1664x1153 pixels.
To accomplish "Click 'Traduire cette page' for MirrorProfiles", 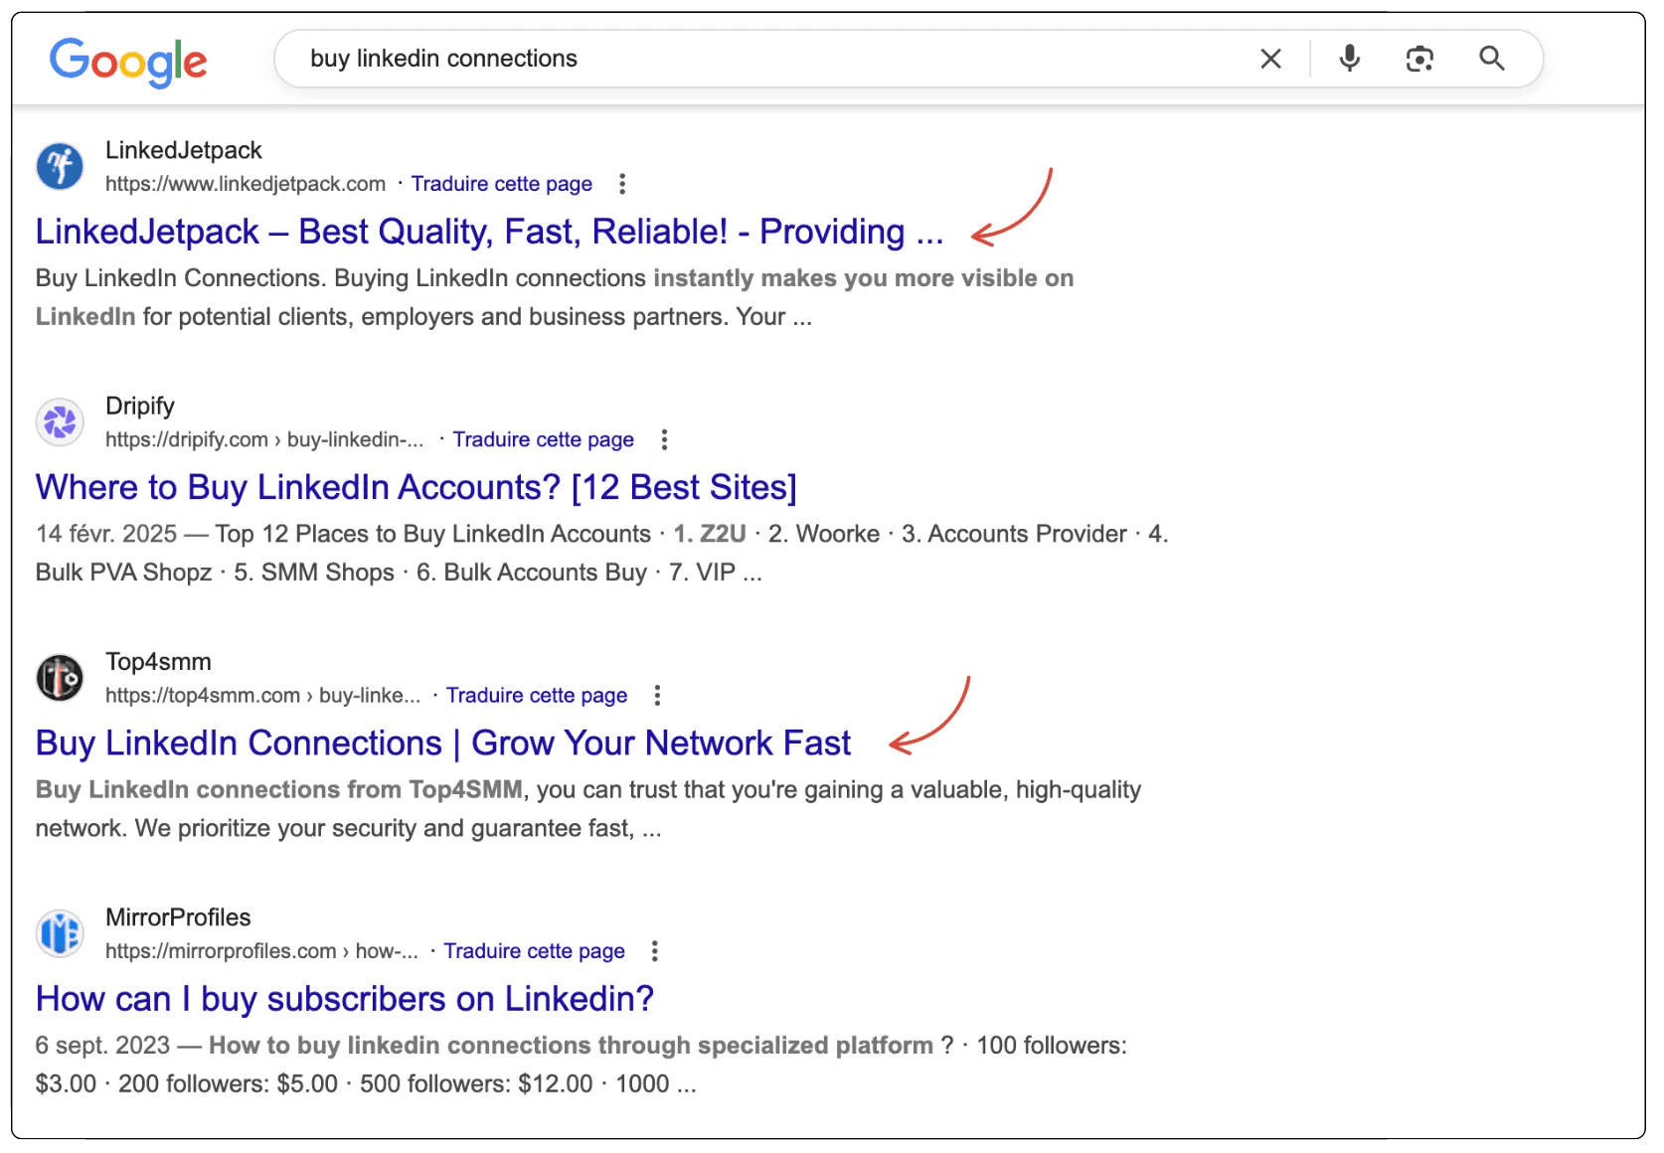I will [x=535, y=951].
